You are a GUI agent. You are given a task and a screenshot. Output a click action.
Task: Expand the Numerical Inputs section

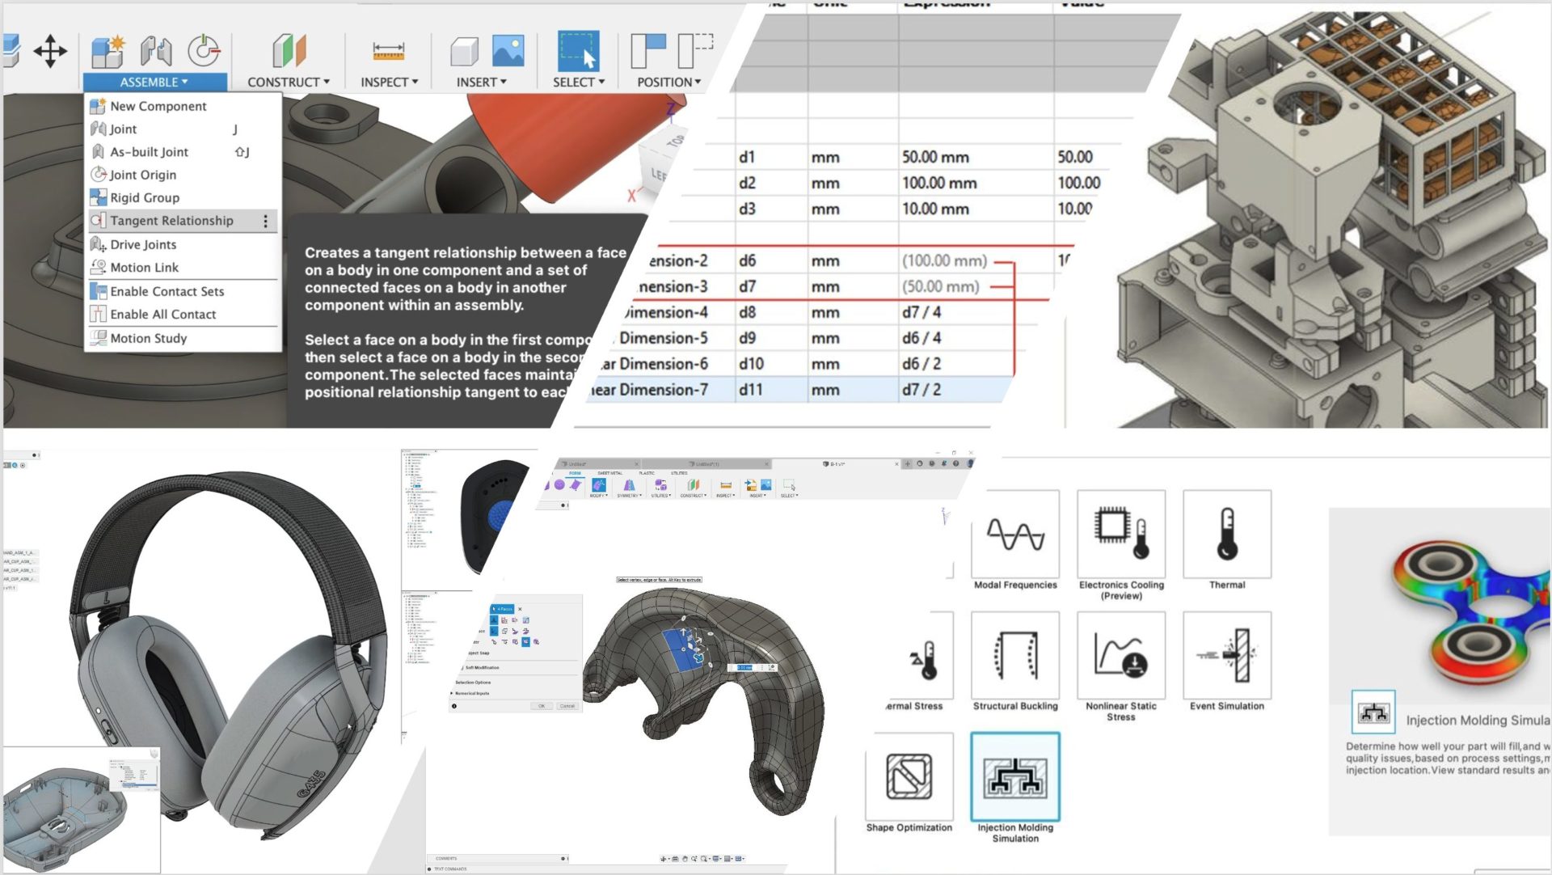point(470,693)
